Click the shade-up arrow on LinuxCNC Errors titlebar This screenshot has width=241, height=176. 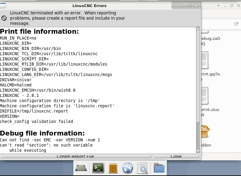(x=176, y=6)
